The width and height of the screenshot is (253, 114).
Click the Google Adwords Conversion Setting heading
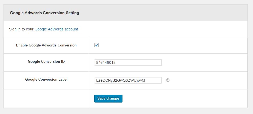click(44, 13)
